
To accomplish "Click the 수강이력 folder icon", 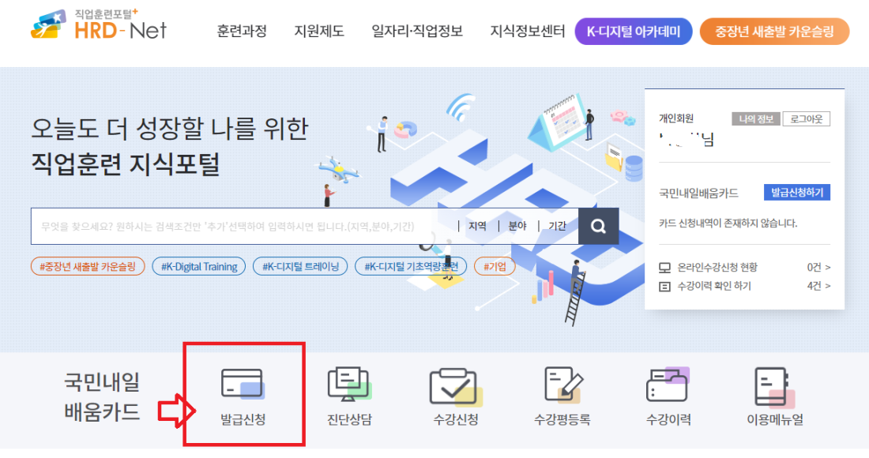I will pos(668,385).
